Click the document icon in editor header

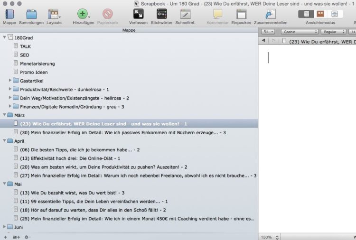click(284, 41)
